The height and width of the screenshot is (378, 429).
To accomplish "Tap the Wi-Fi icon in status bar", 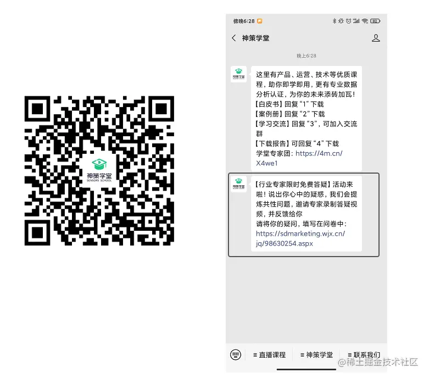I will [x=365, y=21].
